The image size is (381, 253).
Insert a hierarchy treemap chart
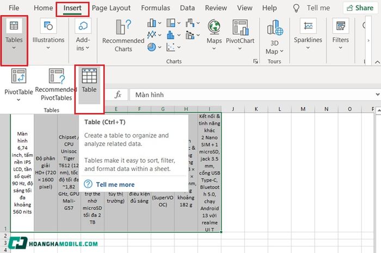(171, 23)
